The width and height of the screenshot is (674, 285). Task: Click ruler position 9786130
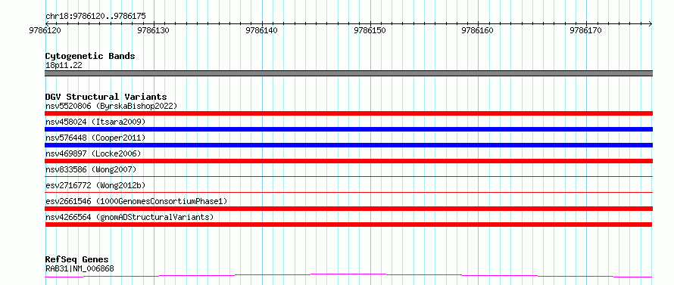click(x=154, y=30)
